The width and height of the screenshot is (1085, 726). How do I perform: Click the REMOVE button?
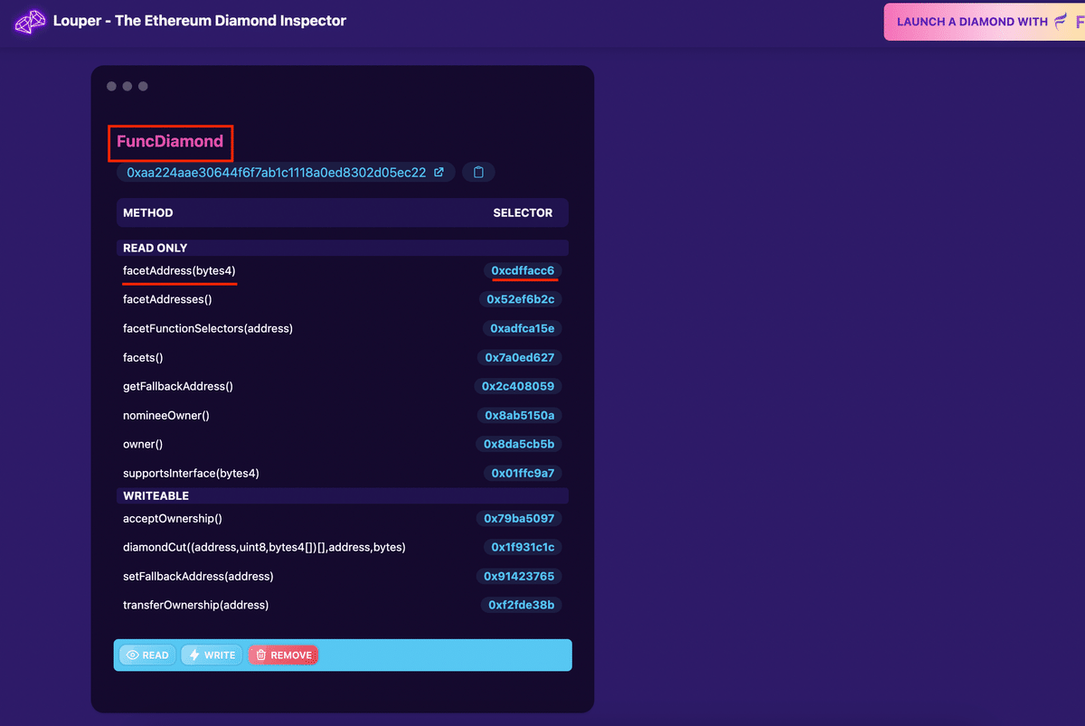[x=282, y=655]
